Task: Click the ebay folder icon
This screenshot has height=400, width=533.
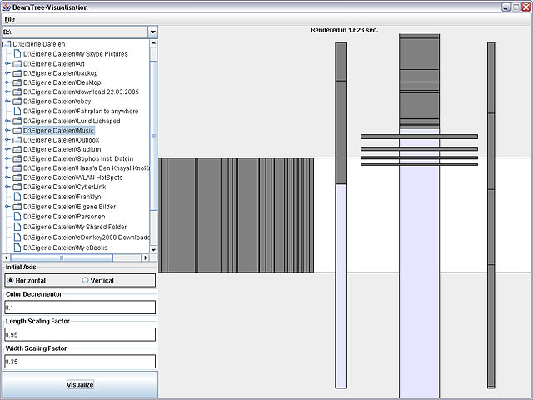Action: coord(17,102)
